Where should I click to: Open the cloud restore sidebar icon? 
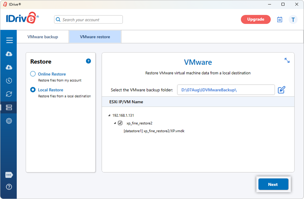pyautogui.click(x=9, y=67)
